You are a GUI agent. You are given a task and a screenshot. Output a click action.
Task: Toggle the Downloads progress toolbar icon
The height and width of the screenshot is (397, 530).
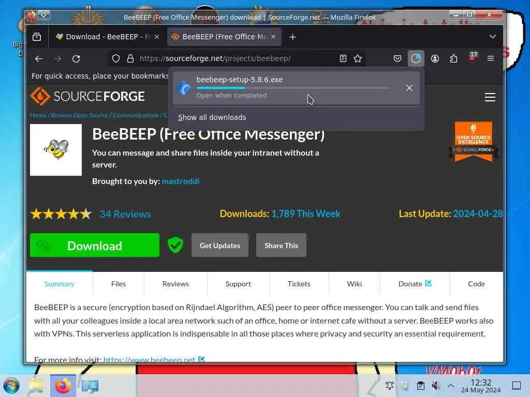tap(416, 59)
